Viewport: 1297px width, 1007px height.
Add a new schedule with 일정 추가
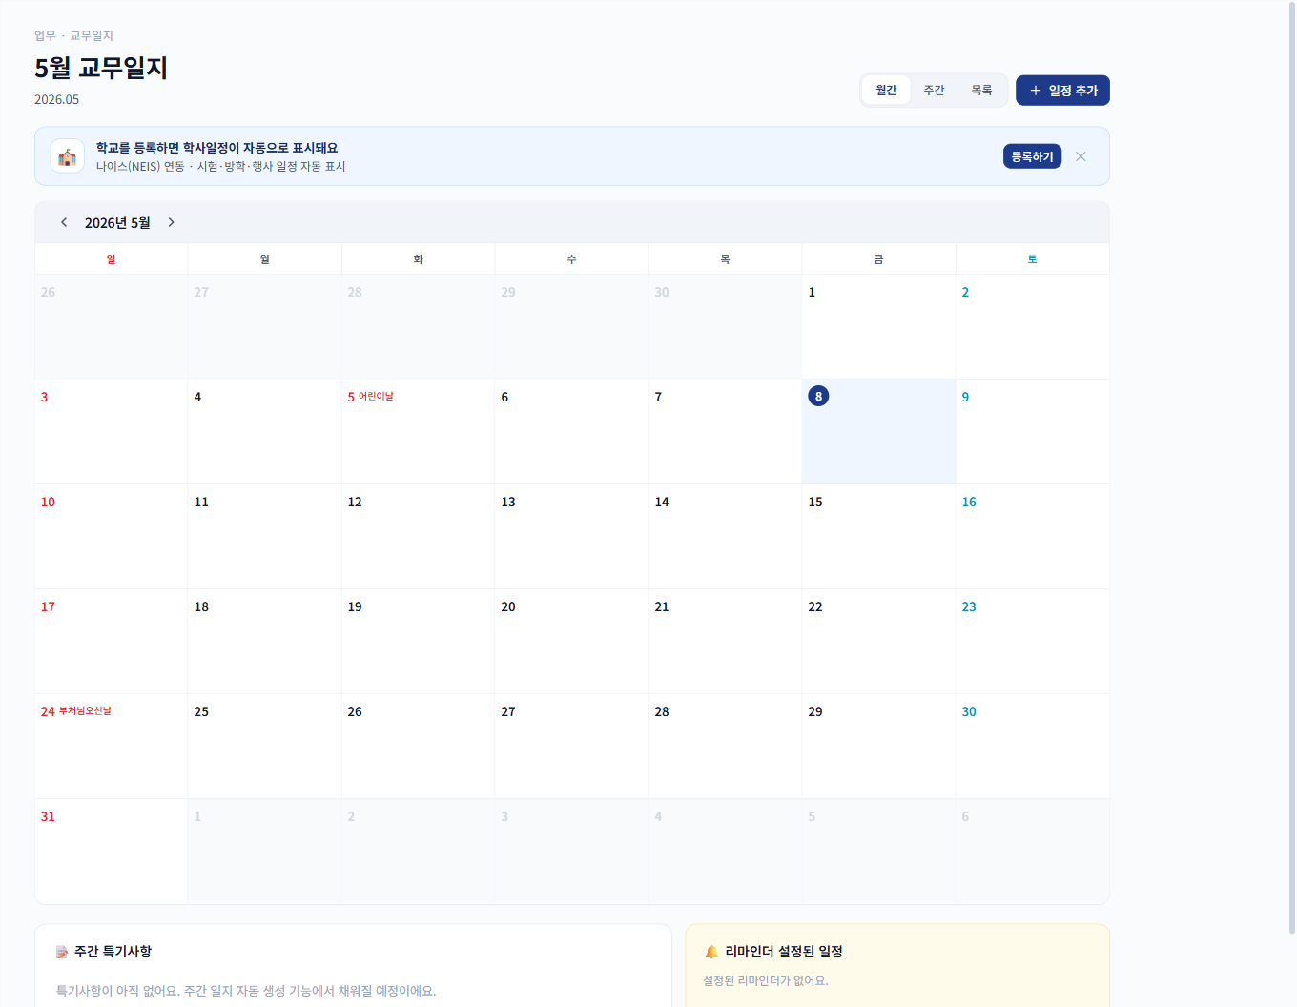point(1062,91)
